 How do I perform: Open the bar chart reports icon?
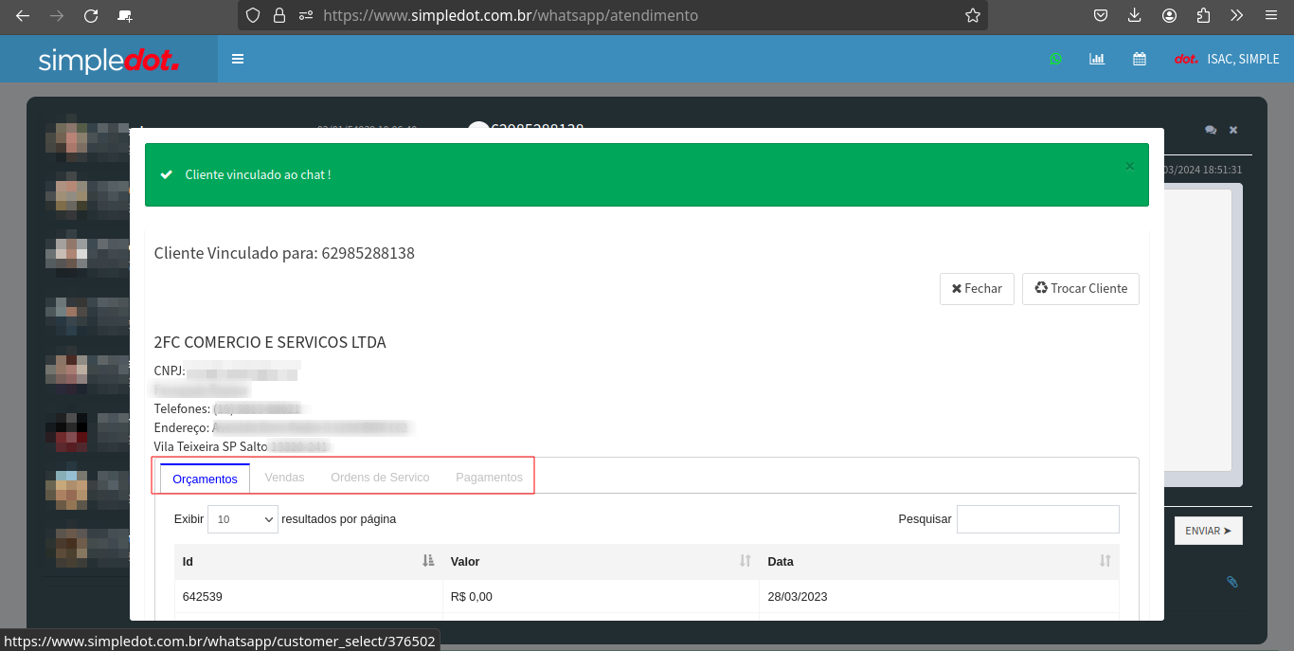pyautogui.click(x=1097, y=59)
